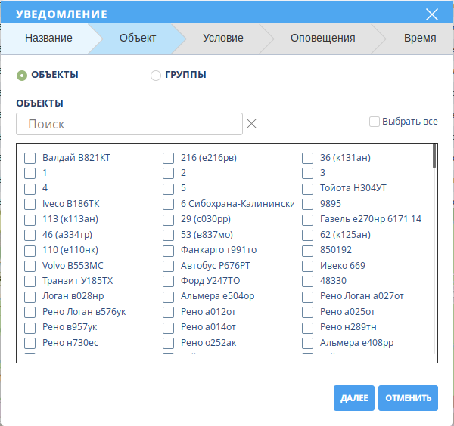
Task: Enable the Выбрать все checkbox
Action: click(x=375, y=121)
